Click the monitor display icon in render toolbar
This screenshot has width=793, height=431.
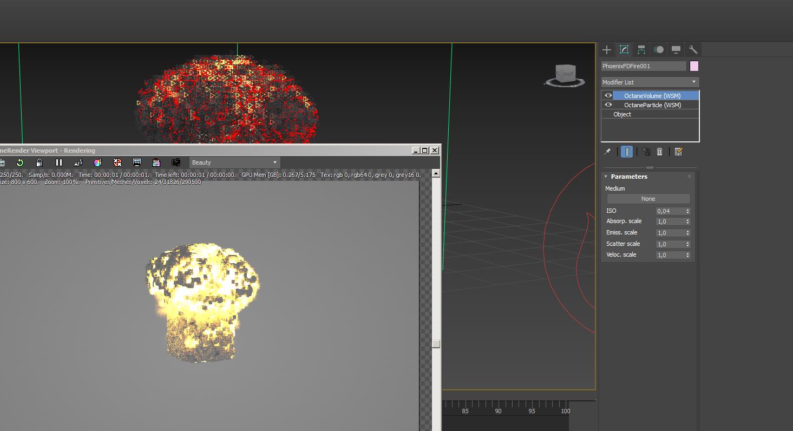(137, 162)
